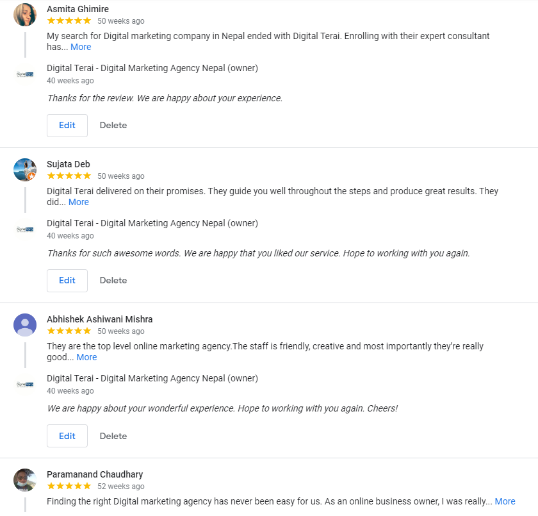The height and width of the screenshot is (516, 538).
Task: Select the name Sujata Deb
Action: pyautogui.click(x=69, y=163)
